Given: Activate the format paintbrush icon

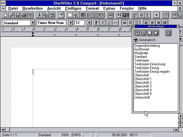Looking at the screenshot, I should click(x=61, y=15).
